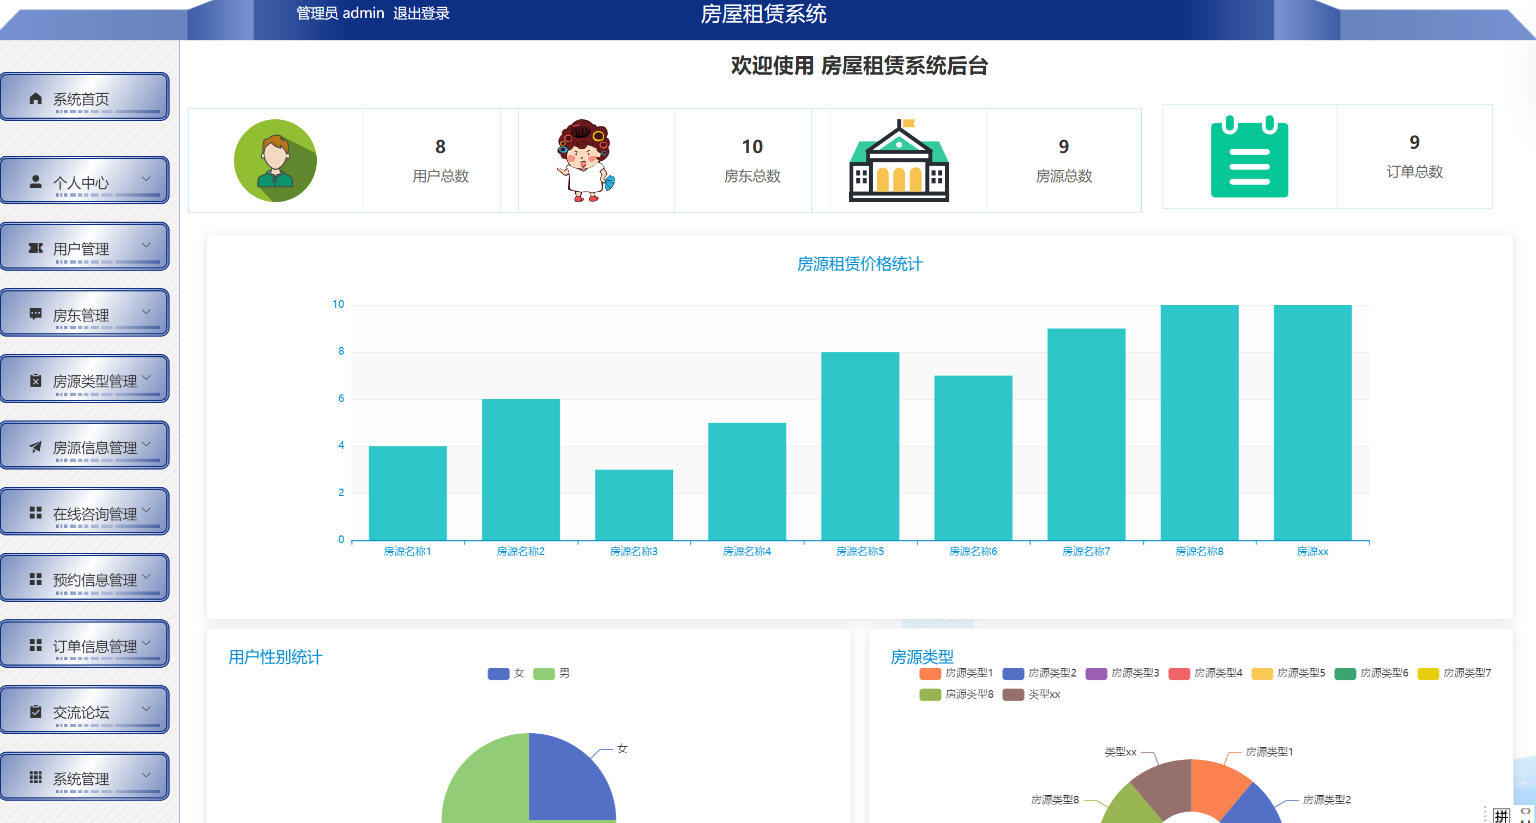The height and width of the screenshot is (823, 1536).
Task: Click the 房源xx bar in price chart
Action: point(1312,423)
